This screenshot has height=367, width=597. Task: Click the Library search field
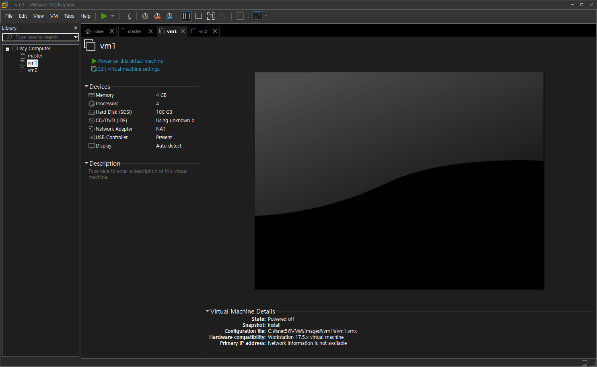[40, 37]
